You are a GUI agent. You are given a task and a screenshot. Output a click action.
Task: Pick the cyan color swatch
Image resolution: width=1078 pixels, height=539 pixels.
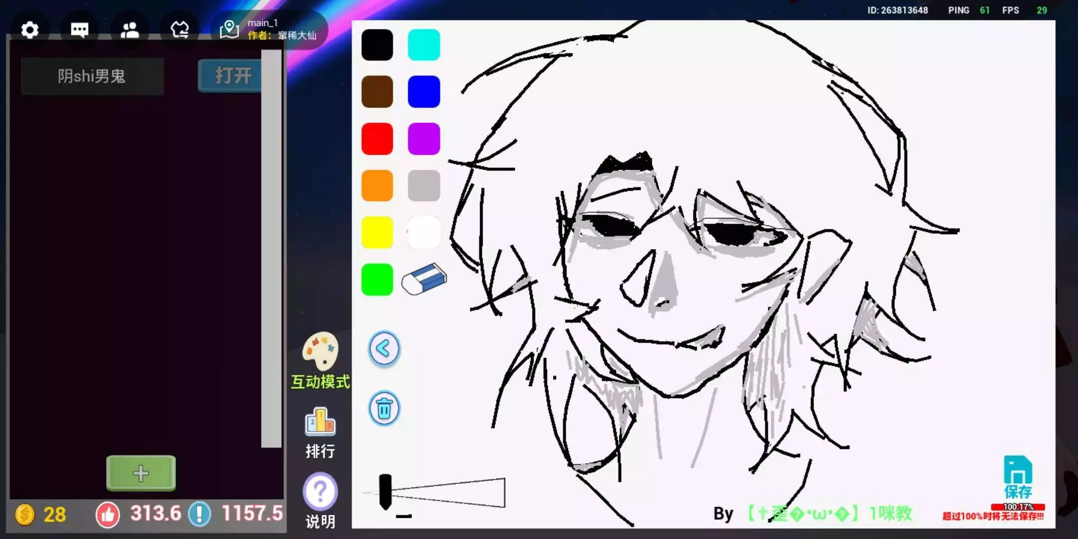(x=424, y=45)
